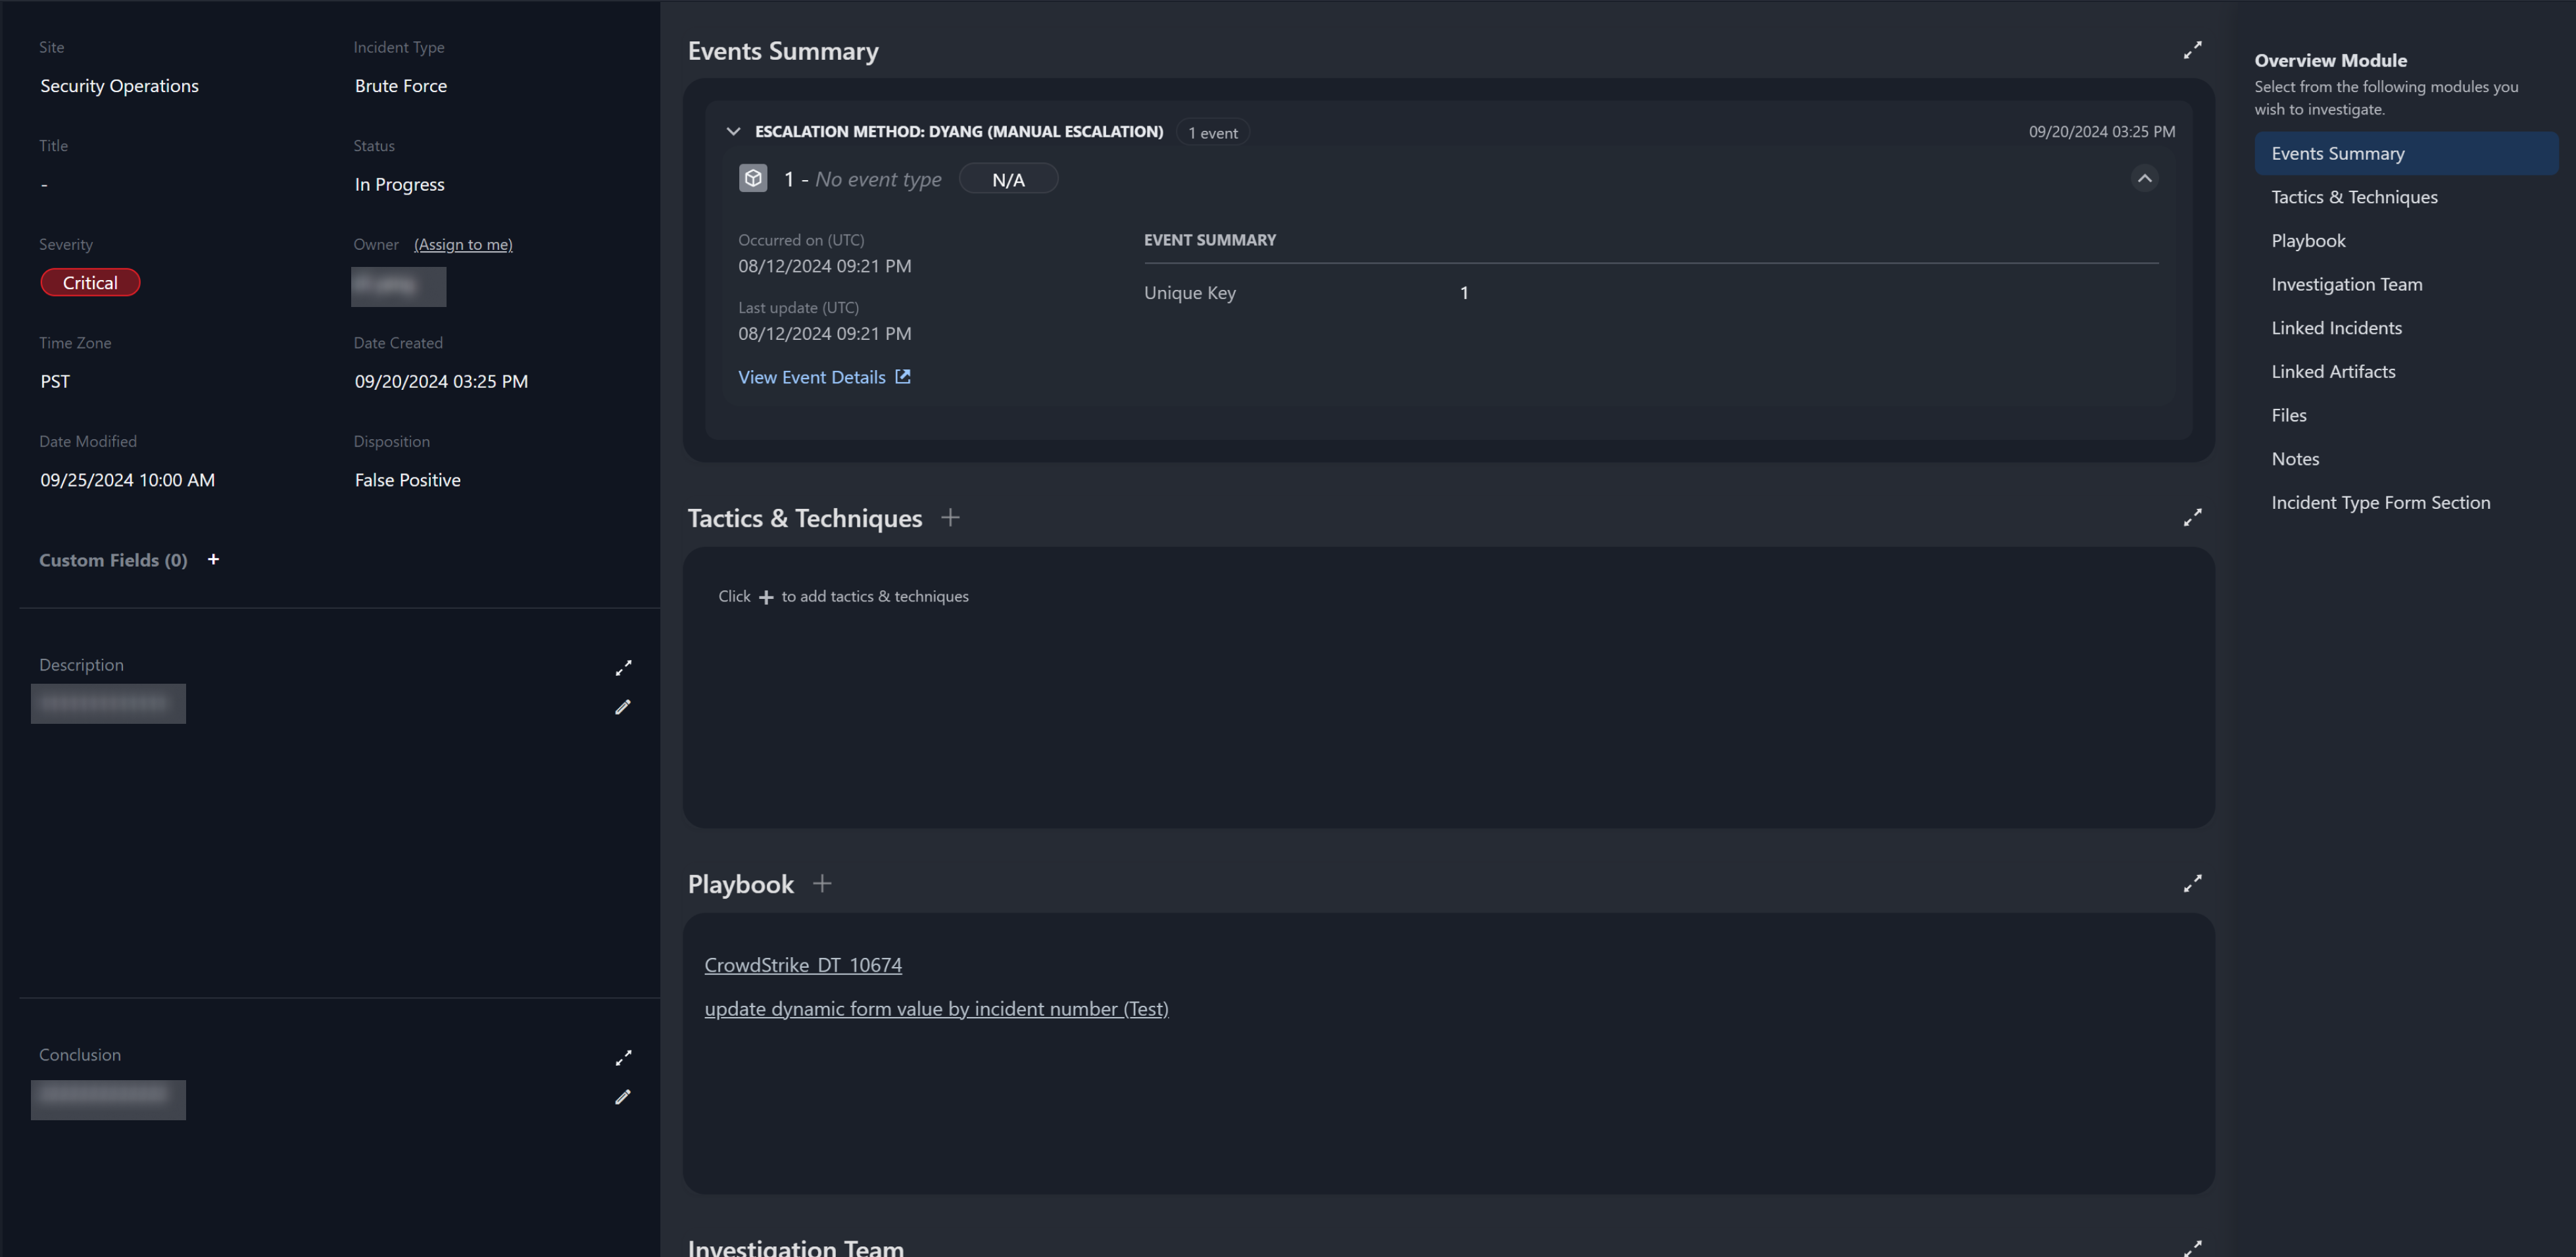Screen dimensions: 2576x1257
Task: Click the Critical severity badge
Action: click(90, 283)
